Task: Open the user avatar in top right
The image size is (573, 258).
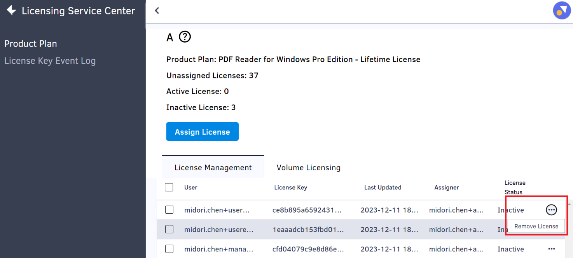Action: click(562, 10)
